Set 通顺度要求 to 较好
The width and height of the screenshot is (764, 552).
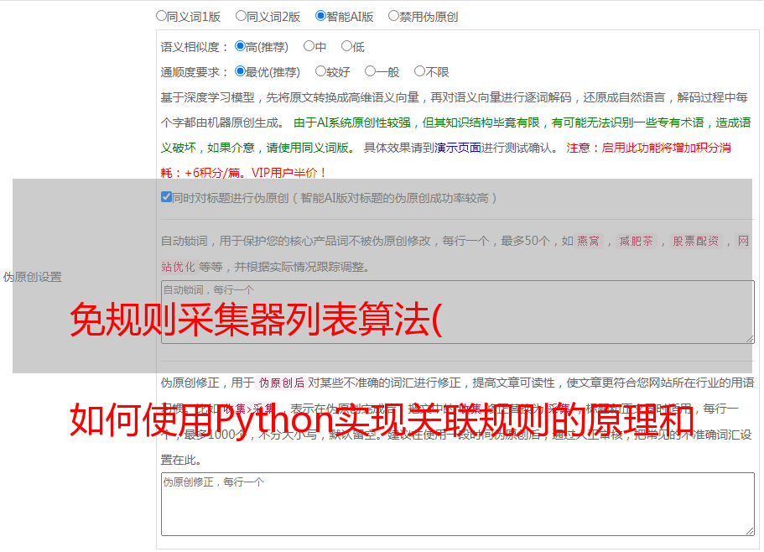click(320, 71)
